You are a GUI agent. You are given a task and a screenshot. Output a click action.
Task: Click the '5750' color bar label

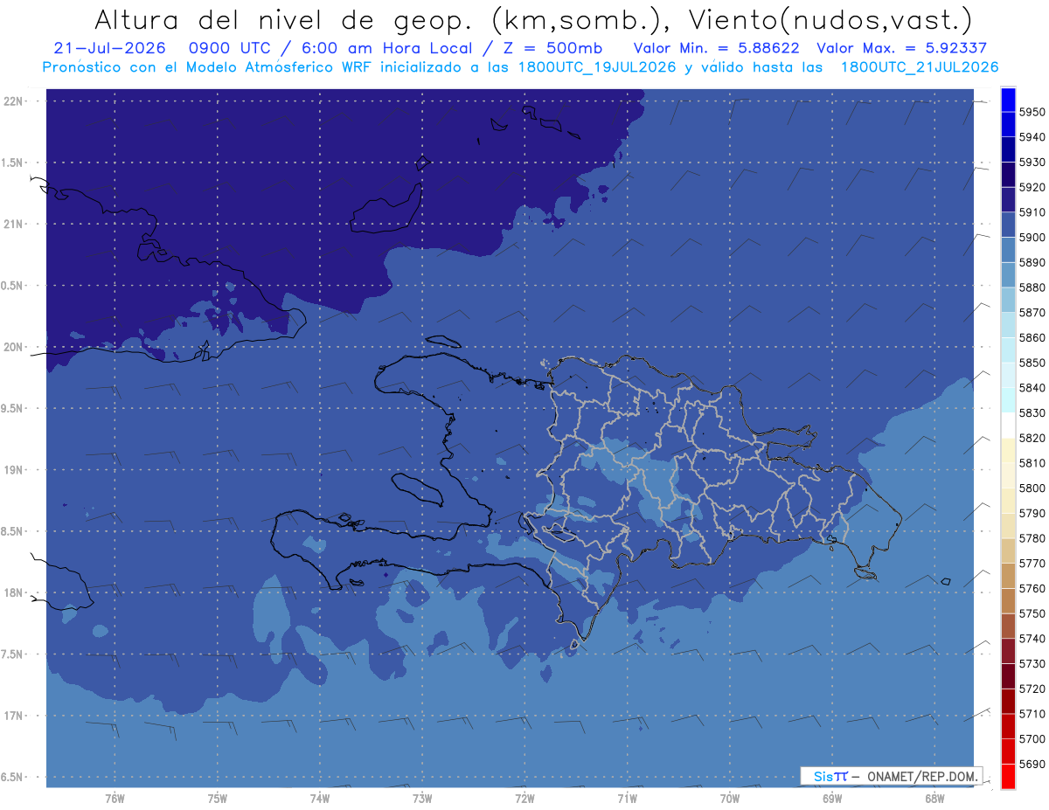coord(1032,613)
